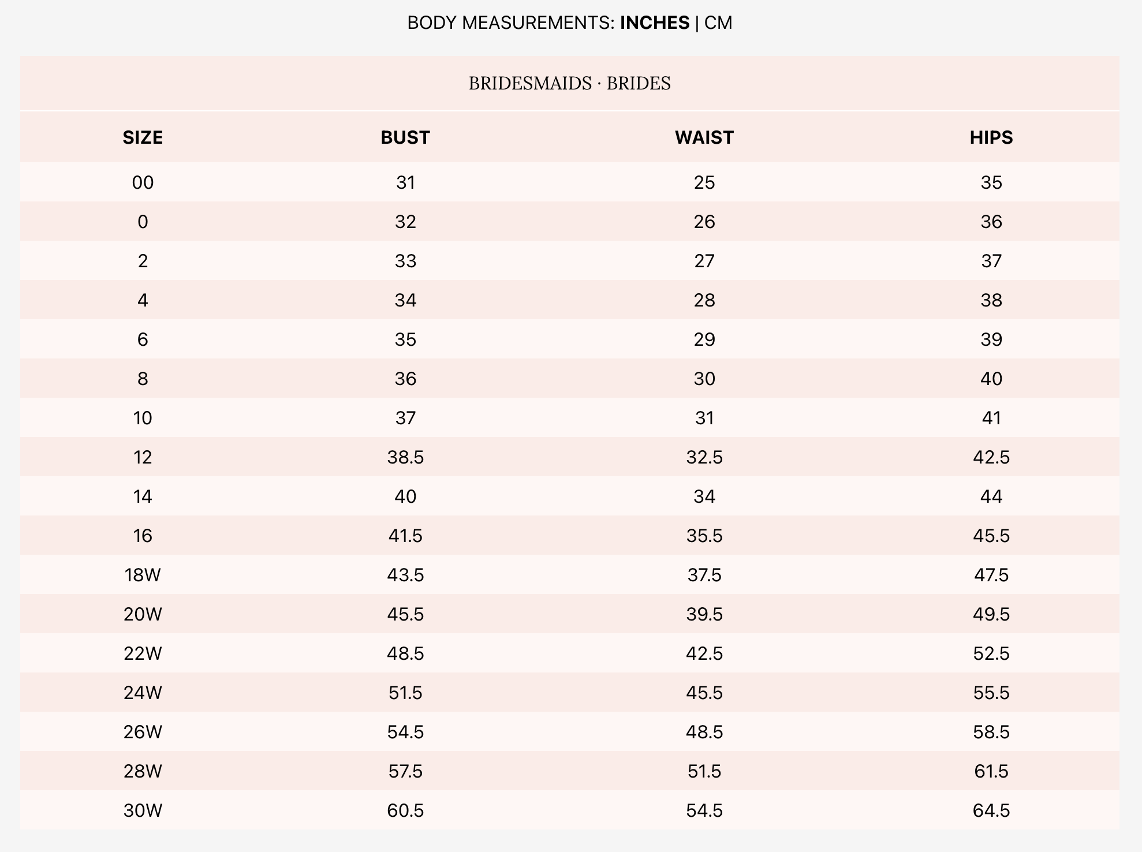Click the HIPS column header
The width and height of the screenshot is (1142, 852).
(991, 137)
